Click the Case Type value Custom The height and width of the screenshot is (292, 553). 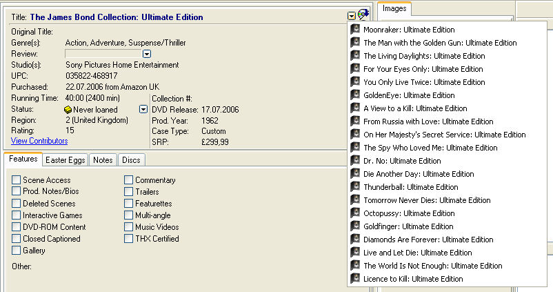point(214,131)
